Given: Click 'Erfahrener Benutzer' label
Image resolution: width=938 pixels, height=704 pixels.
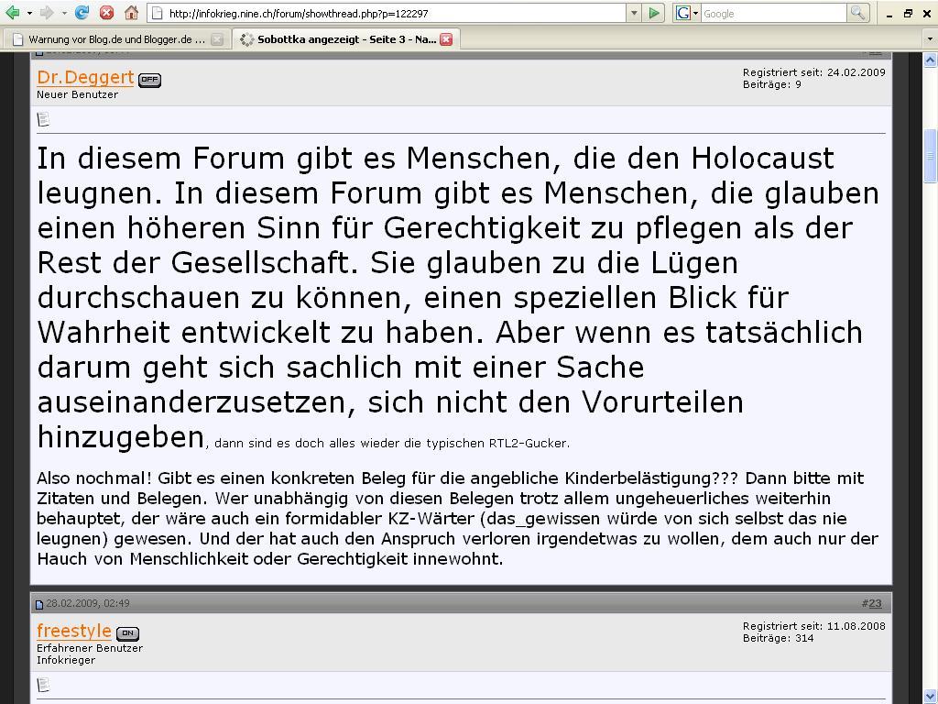Looking at the screenshot, I should pyautogui.click(x=90, y=648).
